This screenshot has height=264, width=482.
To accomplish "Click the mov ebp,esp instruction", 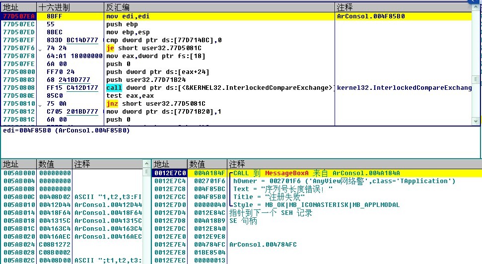I will [x=128, y=32].
